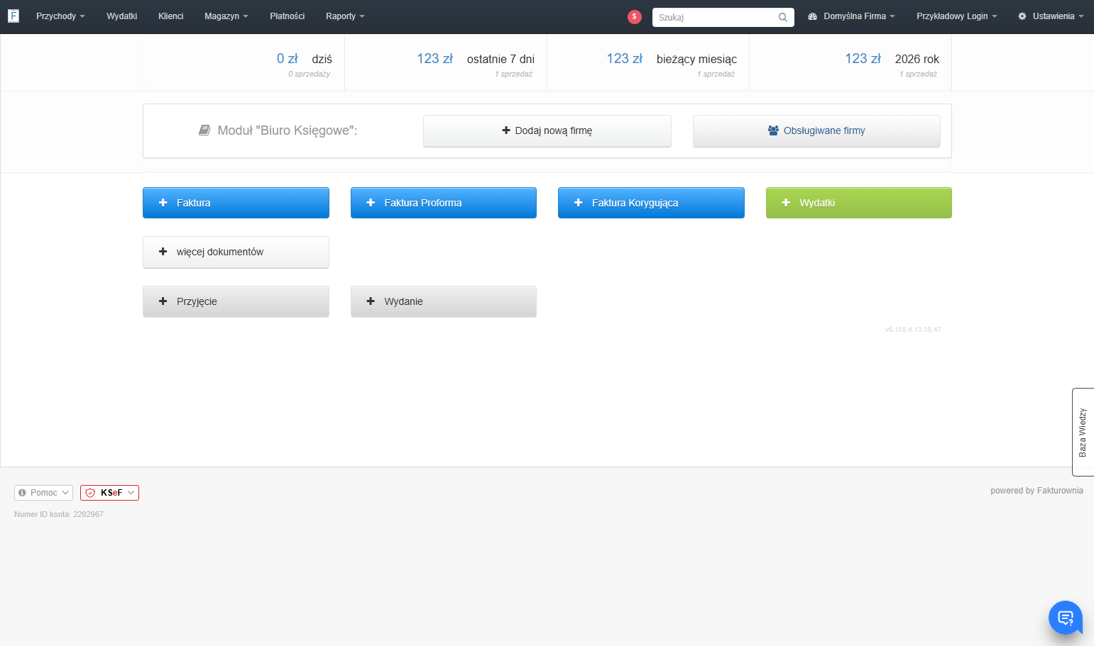The height and width of the screenshot is (646, 1094).
Task: Click the KSeF shield icon
Action: click(90, 493)
